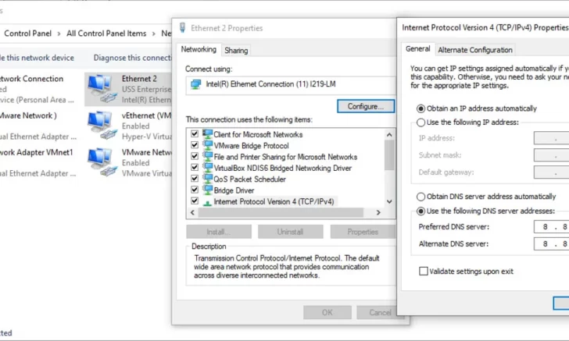Uncheck VirtualBox NDIS6 Bridged Networking Driver
Viewport: 569px width, 341px height.
pyautogui.click(x=195, y=168)
